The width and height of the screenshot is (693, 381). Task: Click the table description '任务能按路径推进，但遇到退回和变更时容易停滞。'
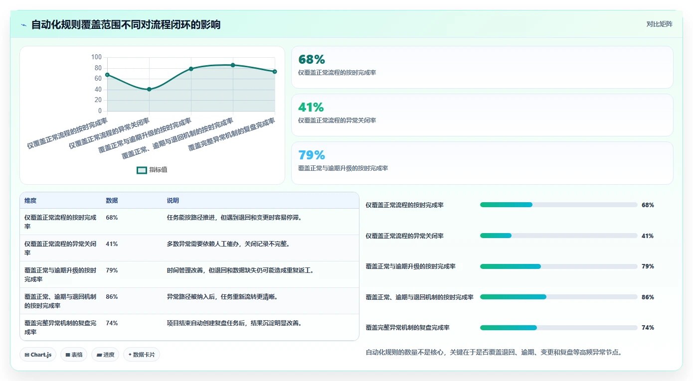pos(234,218)
